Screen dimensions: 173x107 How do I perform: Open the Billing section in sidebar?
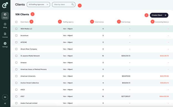pyautogui.click(x=5, y=26)
